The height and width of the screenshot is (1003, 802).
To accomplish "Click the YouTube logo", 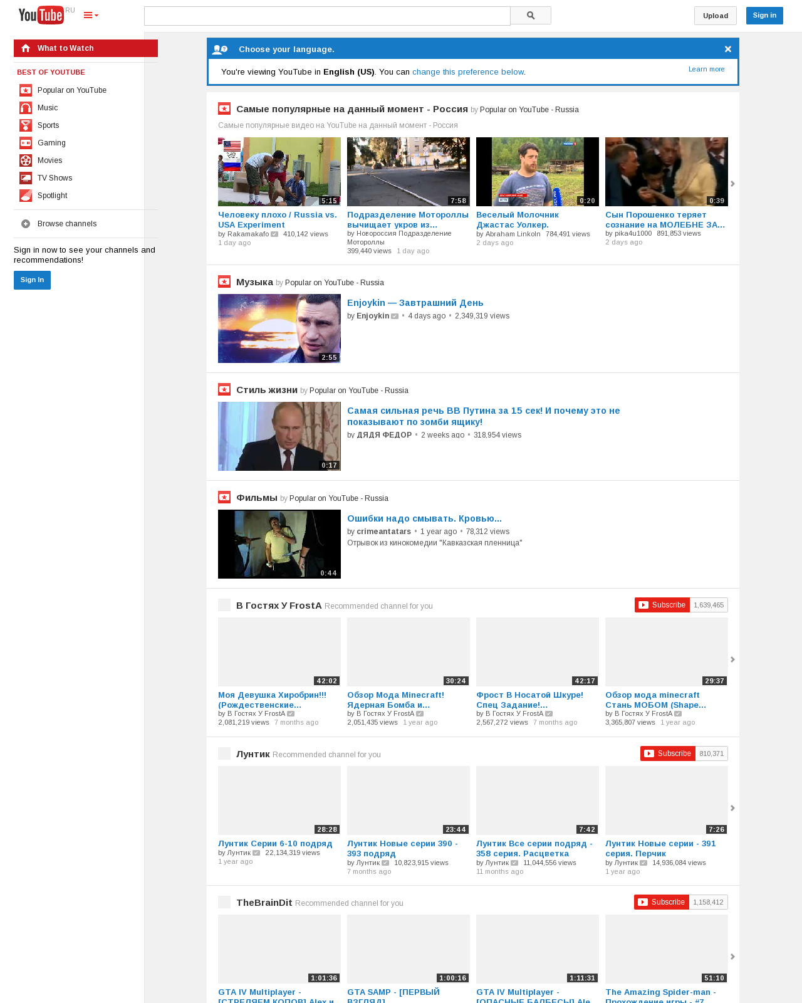I will (x=41, y=15).
